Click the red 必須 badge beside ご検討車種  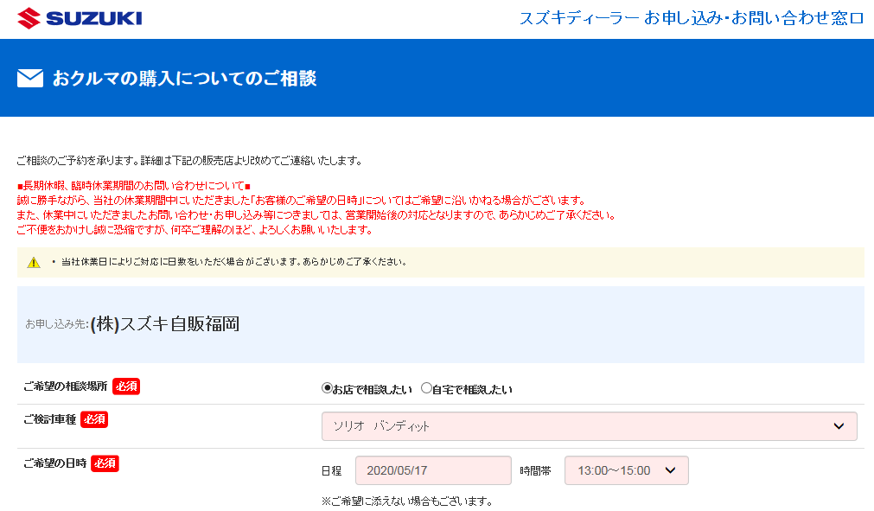[x=94, y=419]
